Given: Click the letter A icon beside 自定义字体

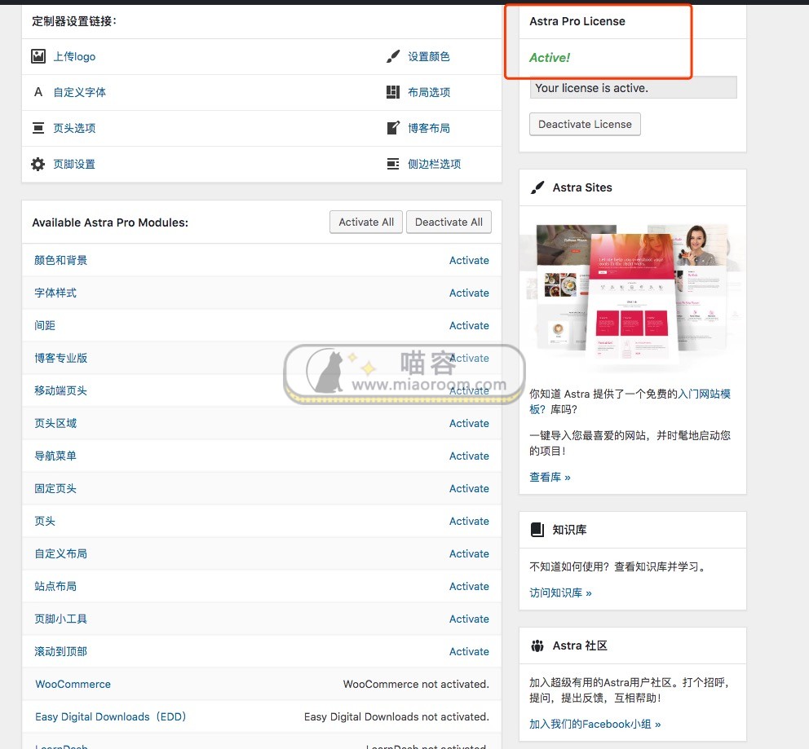Looking at the screenshot, I should point(38,92).
